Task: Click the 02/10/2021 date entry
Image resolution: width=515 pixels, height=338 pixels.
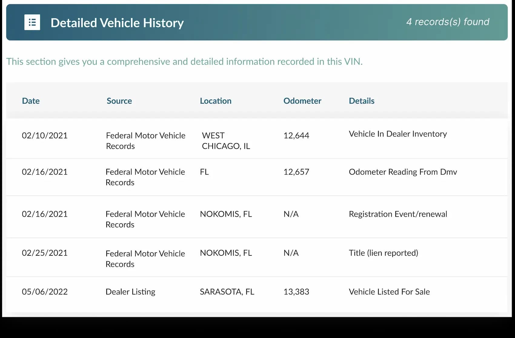Action: click(45, 135)
